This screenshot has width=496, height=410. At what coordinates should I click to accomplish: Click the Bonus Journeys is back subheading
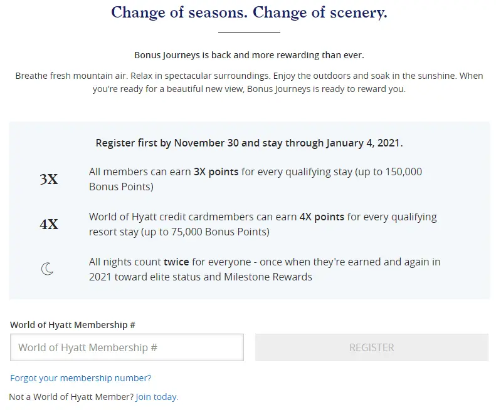point(249,55)
